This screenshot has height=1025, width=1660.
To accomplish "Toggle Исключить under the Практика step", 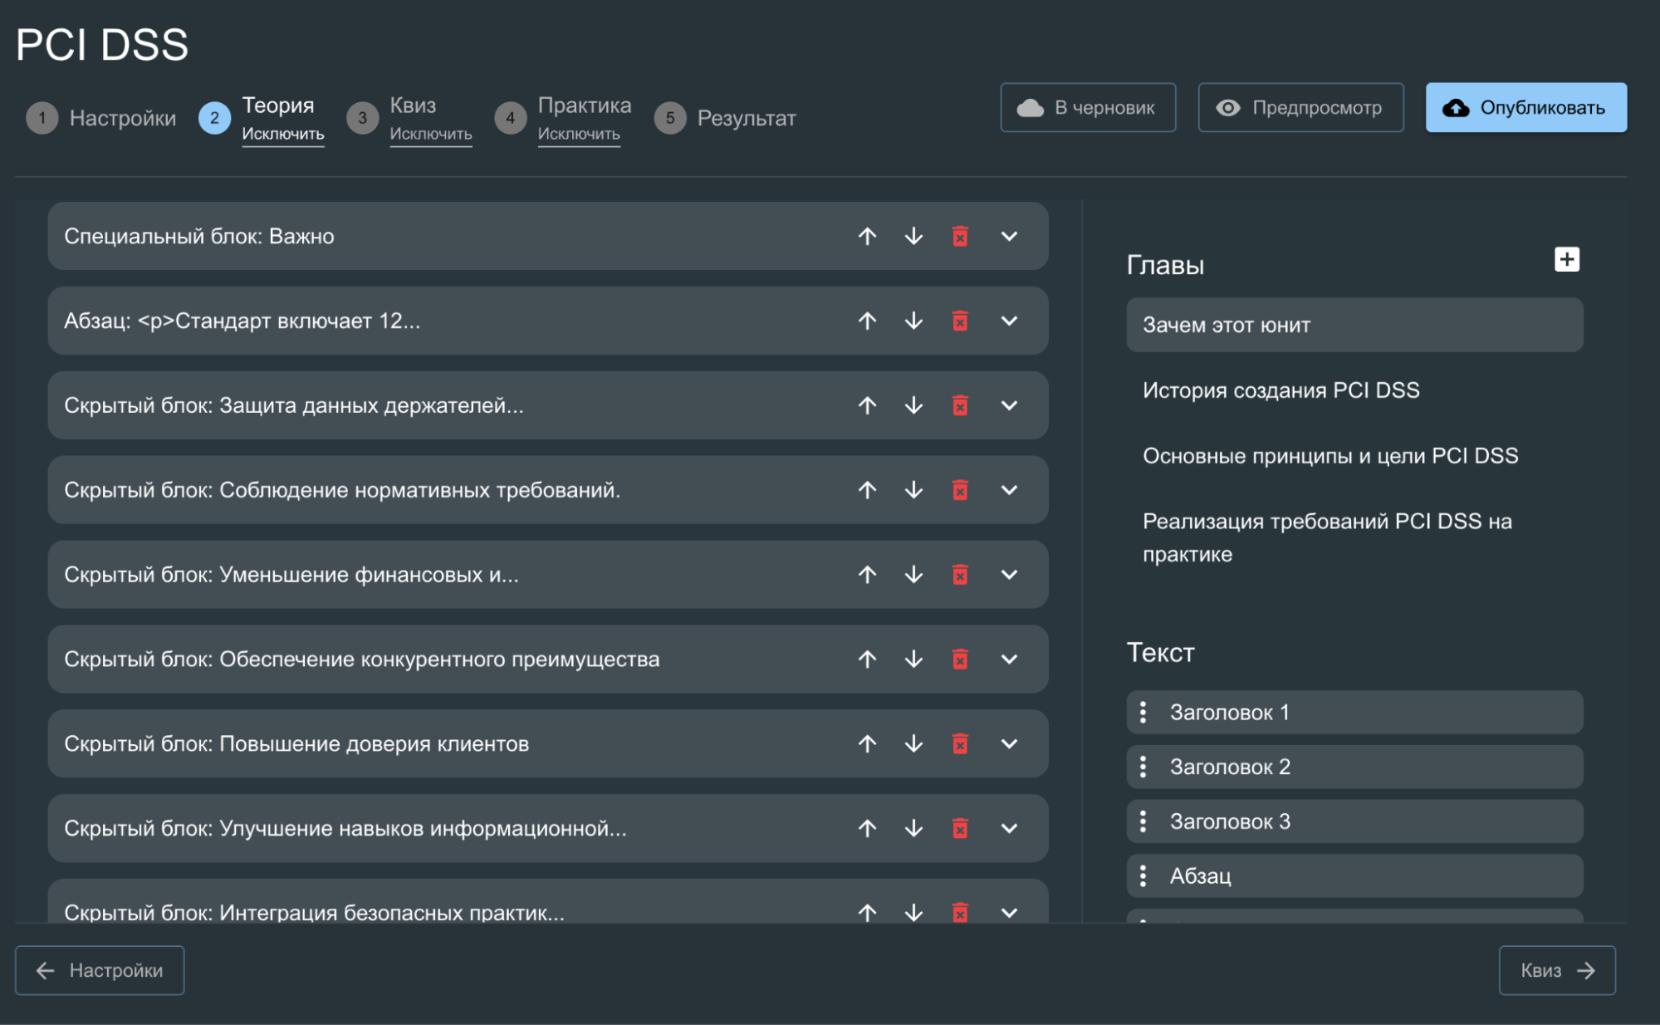I will (x=578, y=135).
